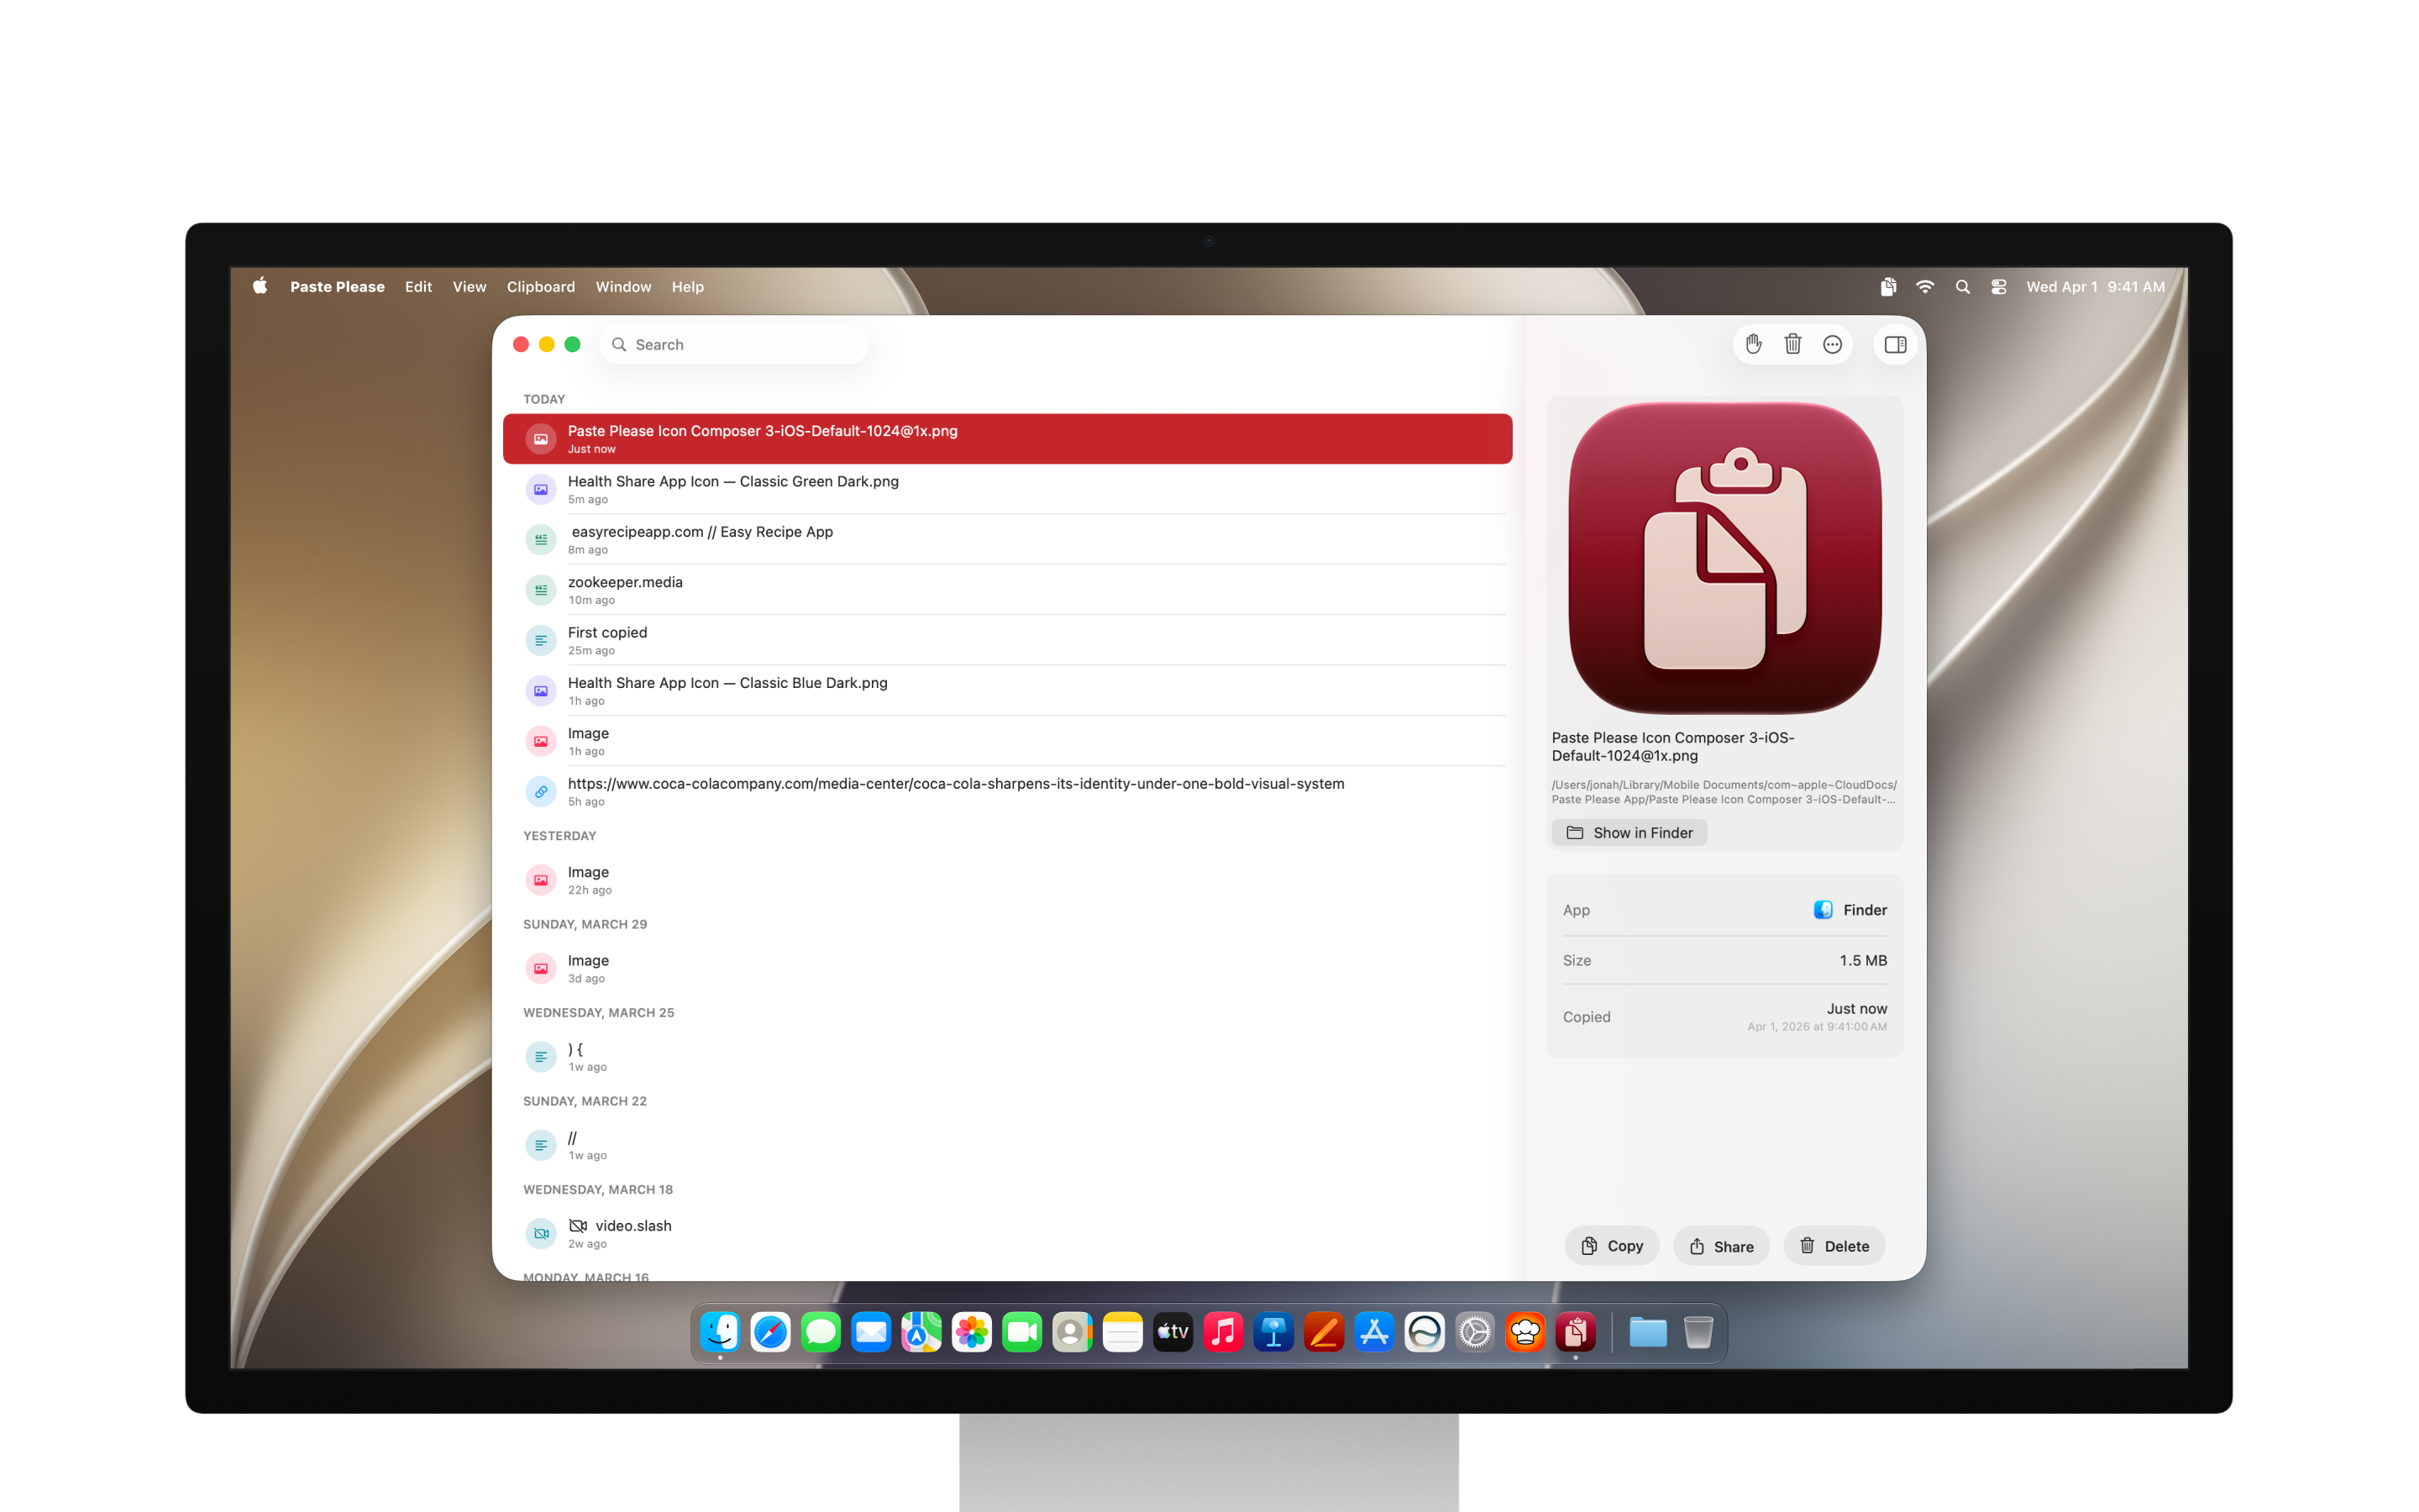Click Paste Please icon in the Dock
2419x1512 pixels.
1577,1332
